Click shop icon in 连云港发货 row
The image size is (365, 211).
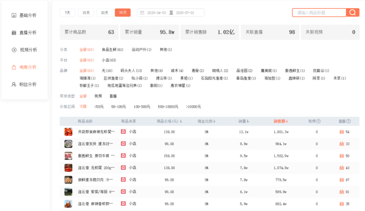click(123, 144)
